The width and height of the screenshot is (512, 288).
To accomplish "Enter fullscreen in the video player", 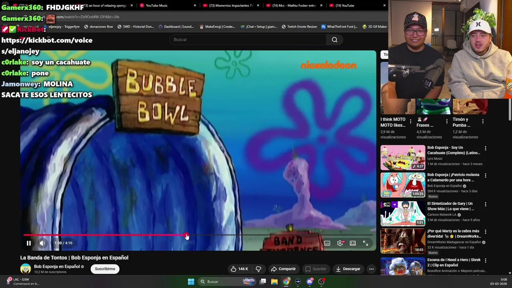I will [x=366, y=243].
